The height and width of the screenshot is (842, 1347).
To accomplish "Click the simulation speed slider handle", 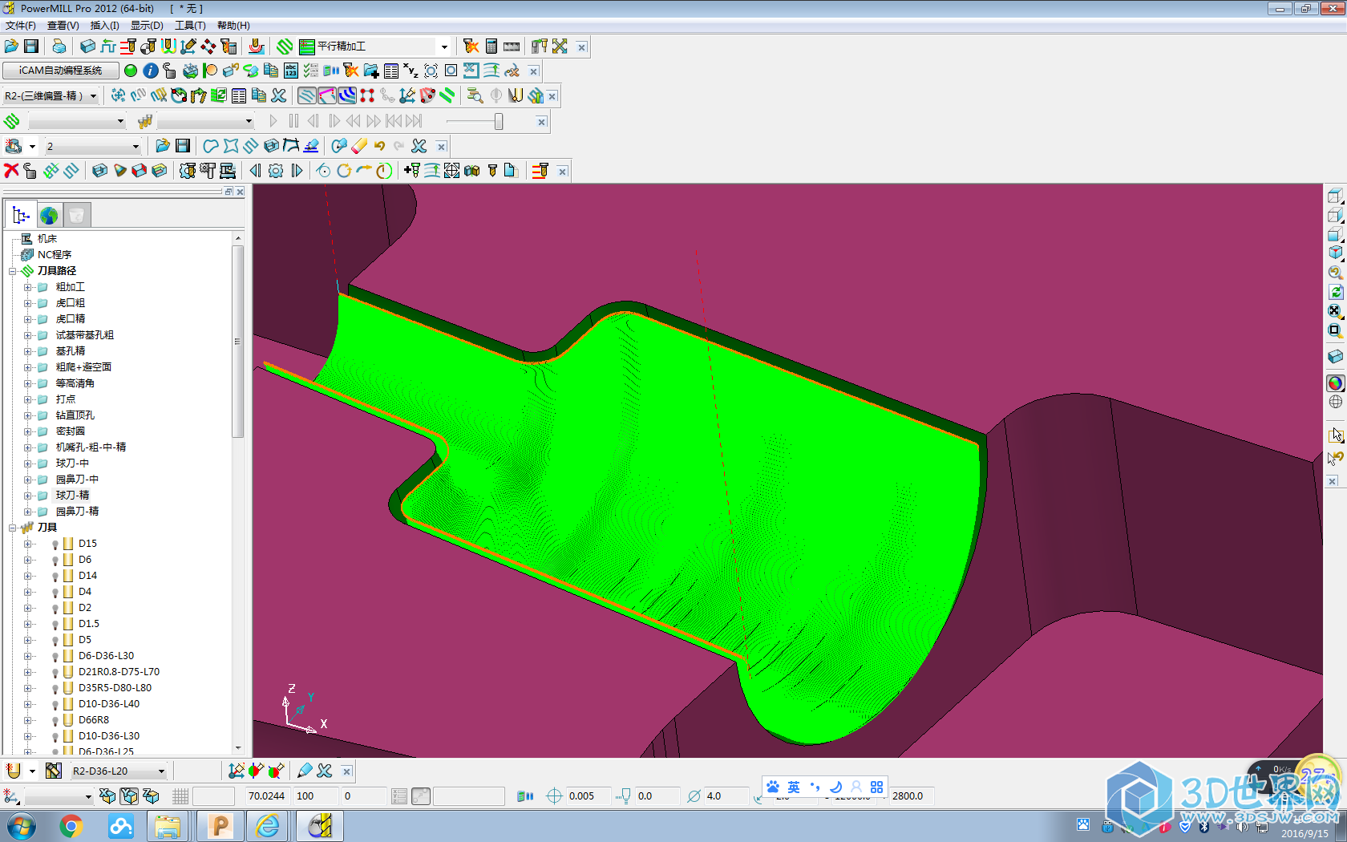I will click(499, 121).
